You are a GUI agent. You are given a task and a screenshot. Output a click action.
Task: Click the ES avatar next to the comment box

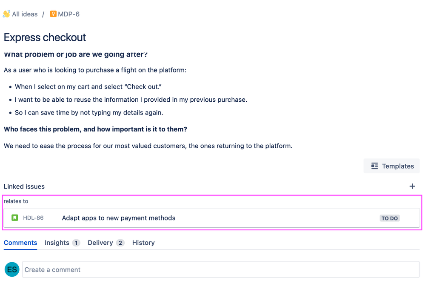click(x=11, y=269)
